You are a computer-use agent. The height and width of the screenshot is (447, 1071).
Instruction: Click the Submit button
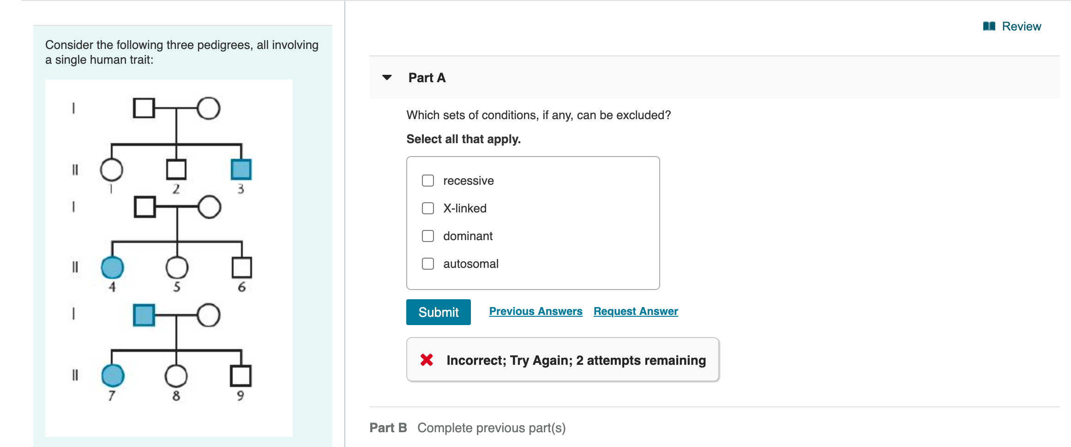point(438,312)
